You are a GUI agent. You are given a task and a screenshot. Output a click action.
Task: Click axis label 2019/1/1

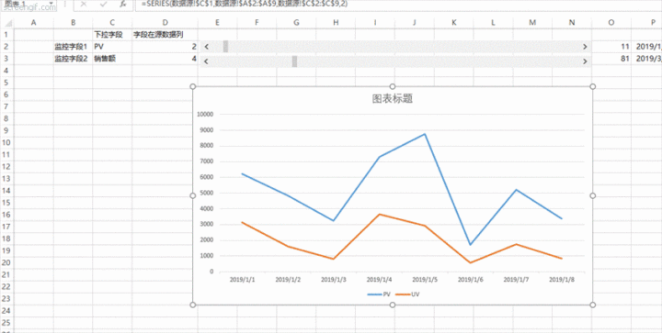coord(242,279)
